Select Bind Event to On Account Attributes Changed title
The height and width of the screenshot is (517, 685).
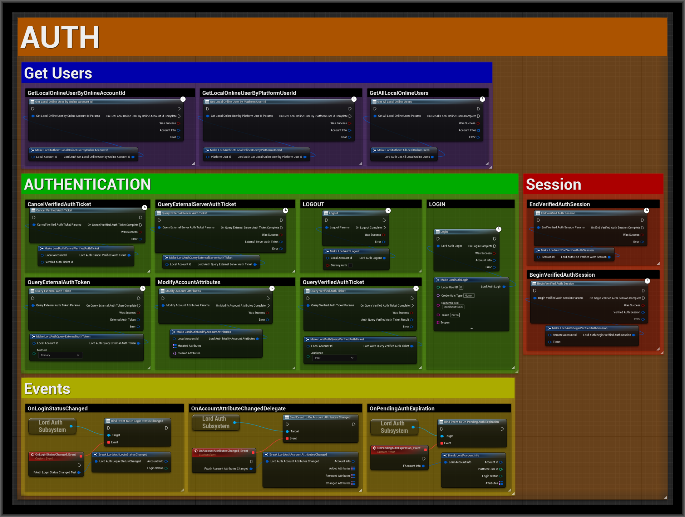coord(320,417)
